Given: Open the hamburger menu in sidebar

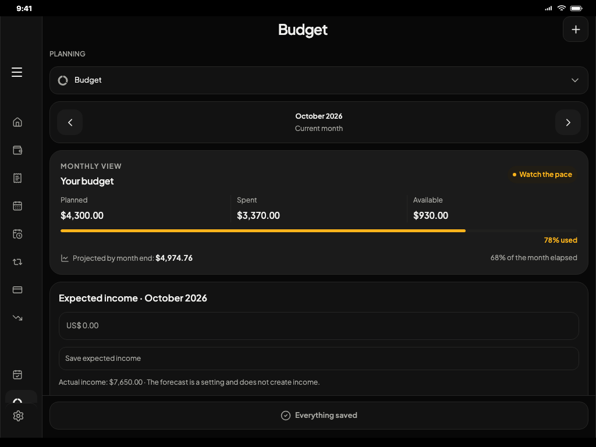Looking at the screenshot, I should [x=17, y=72].
